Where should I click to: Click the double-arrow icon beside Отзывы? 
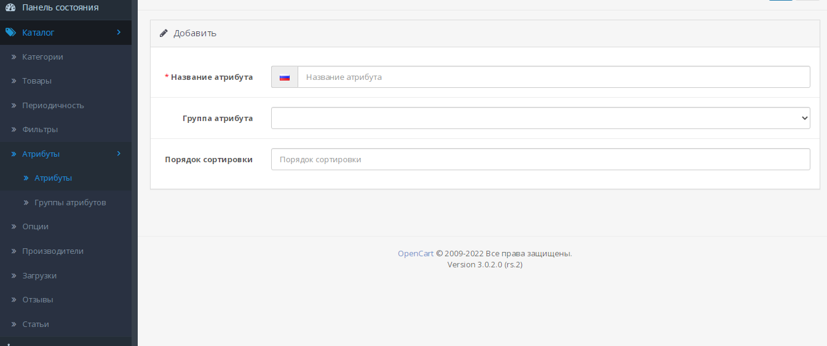coord(14,300)
